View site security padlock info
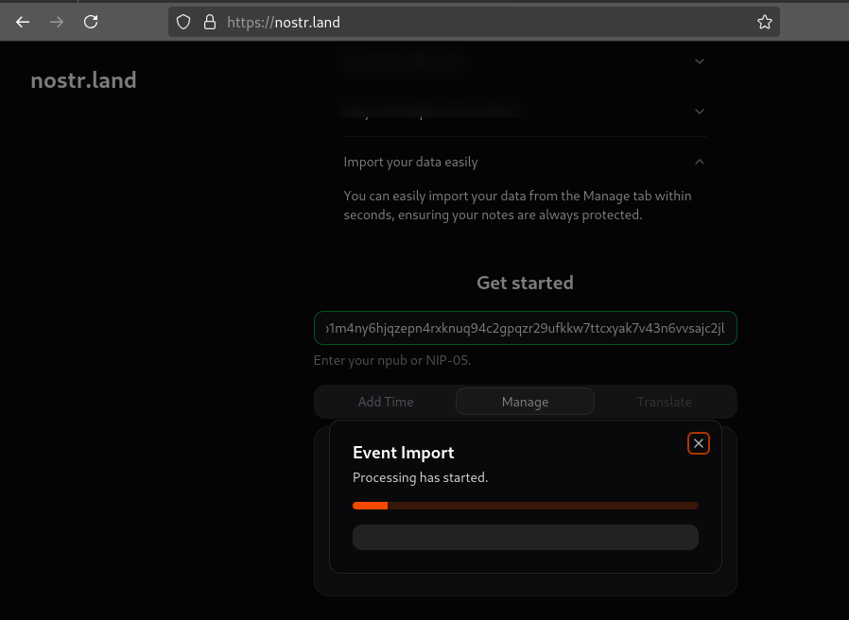 [210, 22]
